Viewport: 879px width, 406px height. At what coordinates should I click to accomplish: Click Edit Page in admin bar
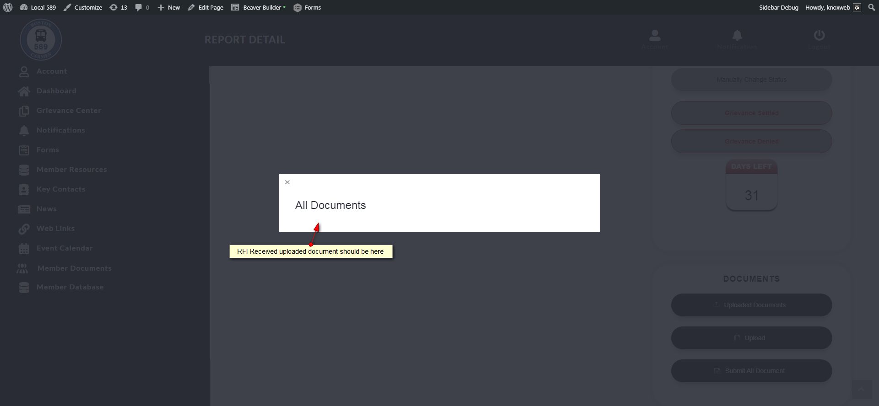[206, 7]
